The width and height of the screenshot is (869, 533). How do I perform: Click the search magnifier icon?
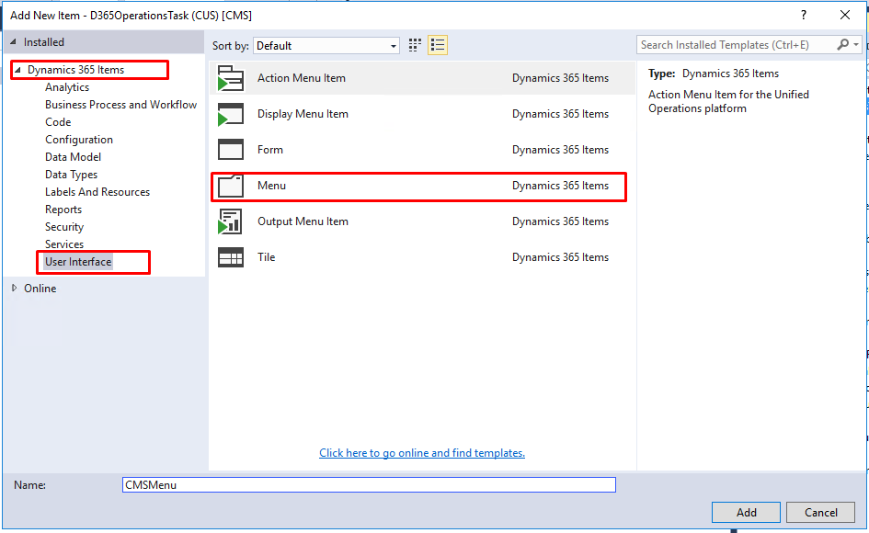(842, 45)
